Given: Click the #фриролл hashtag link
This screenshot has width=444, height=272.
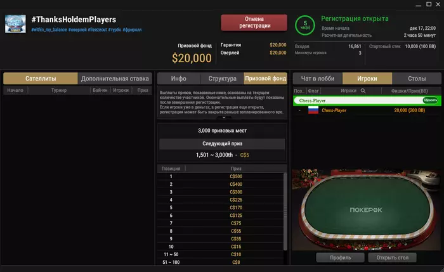Looking at the screenshot, I should [x=132, y=30].
